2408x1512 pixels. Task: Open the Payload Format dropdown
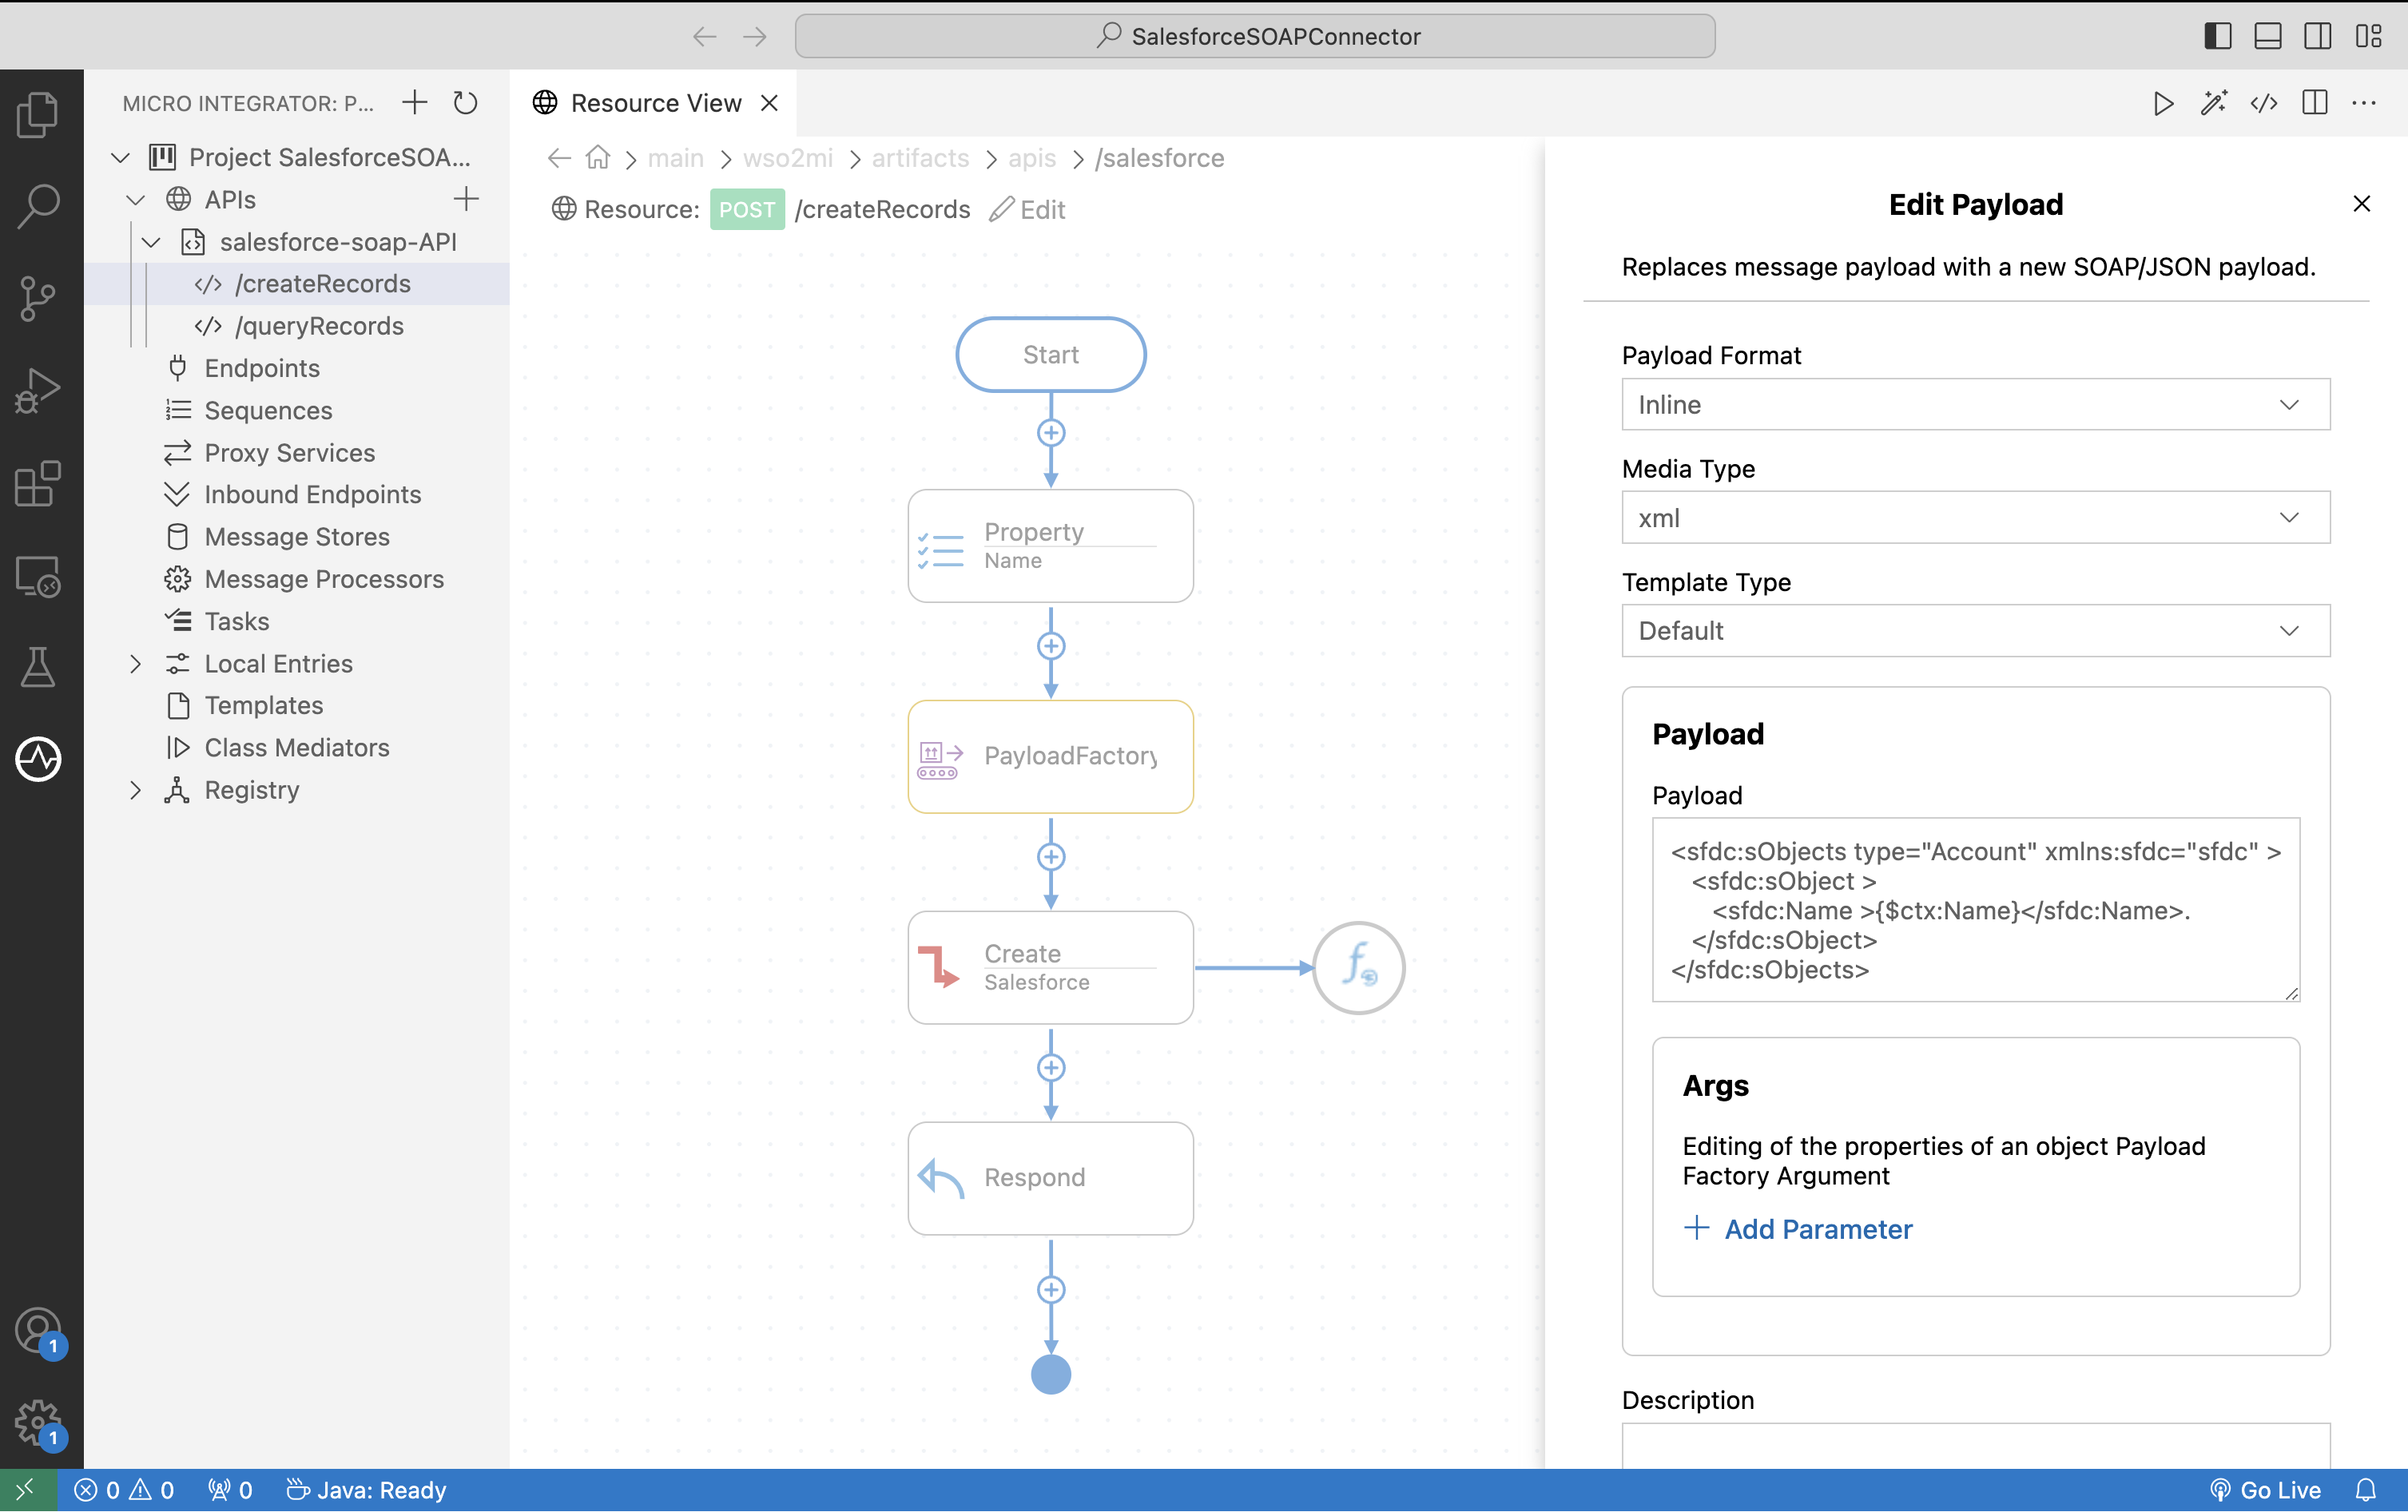coord(1975,404)
